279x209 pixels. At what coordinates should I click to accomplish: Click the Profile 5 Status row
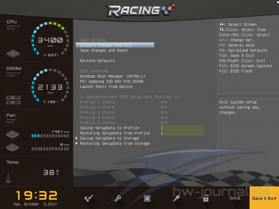click(124, 123)
